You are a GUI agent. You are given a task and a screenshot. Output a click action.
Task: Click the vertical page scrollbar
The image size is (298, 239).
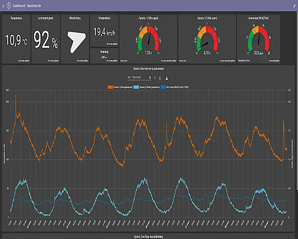click(297, 101)
